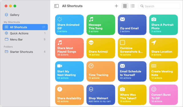Click the gauge icon on Time Tracking
183x107 pixels.
pos(91,66)
